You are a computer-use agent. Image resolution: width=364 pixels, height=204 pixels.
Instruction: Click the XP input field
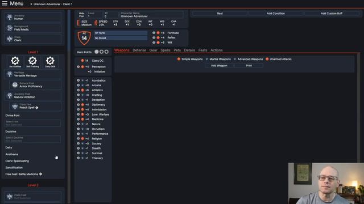[x=111, y=15]
